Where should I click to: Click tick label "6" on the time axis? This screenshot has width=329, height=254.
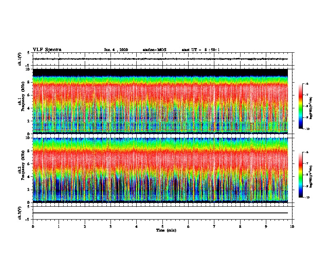(x=189, y=227)
